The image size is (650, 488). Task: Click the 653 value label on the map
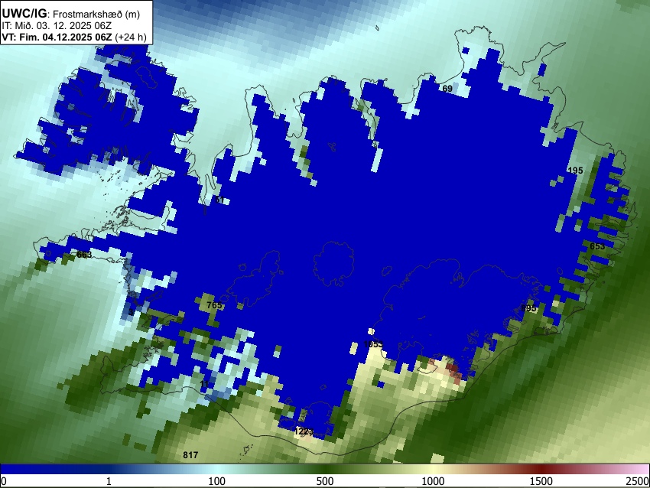597,246
